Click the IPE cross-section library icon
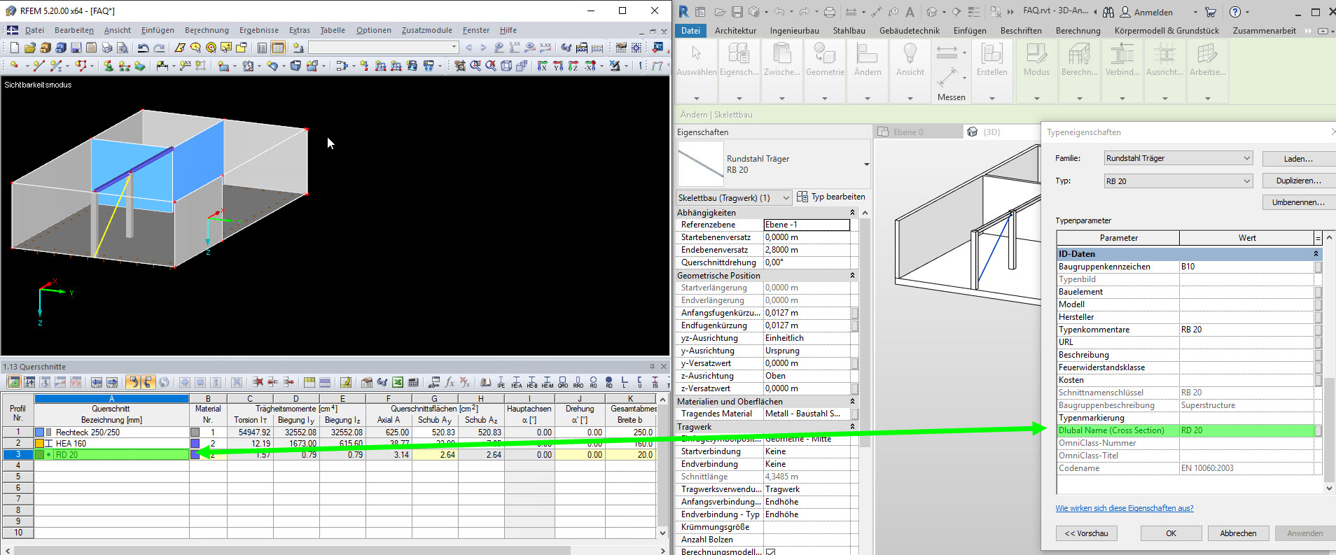1336x555 pixels. (x=501, y=382)
